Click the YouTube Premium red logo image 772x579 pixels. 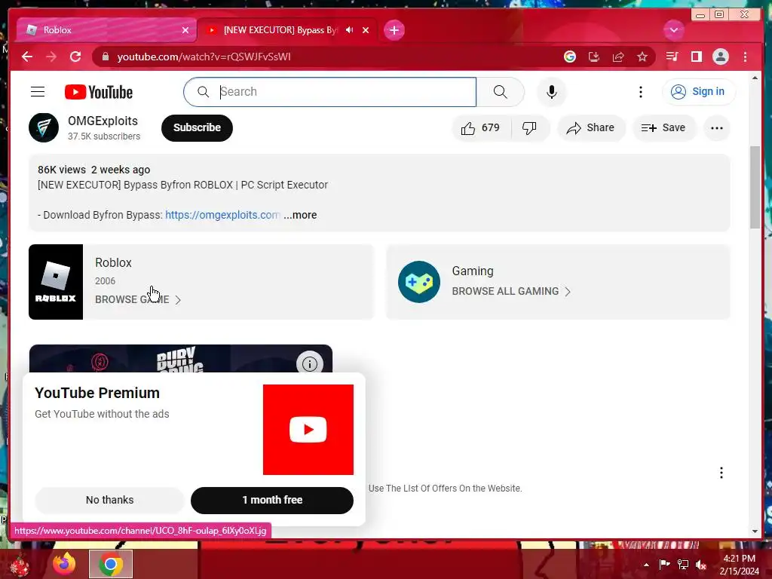(x=308, y=430)
